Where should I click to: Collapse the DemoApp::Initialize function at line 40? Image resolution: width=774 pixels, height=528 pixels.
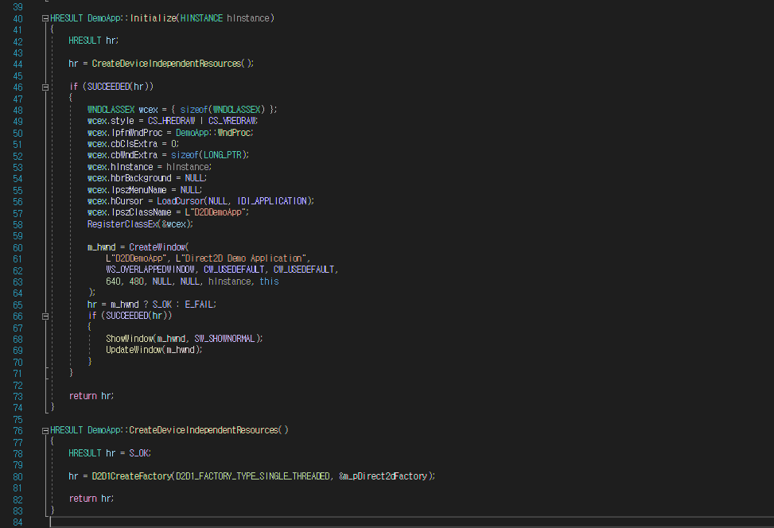click(45, 18)
